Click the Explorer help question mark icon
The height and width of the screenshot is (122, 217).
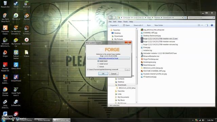[212, 25]
